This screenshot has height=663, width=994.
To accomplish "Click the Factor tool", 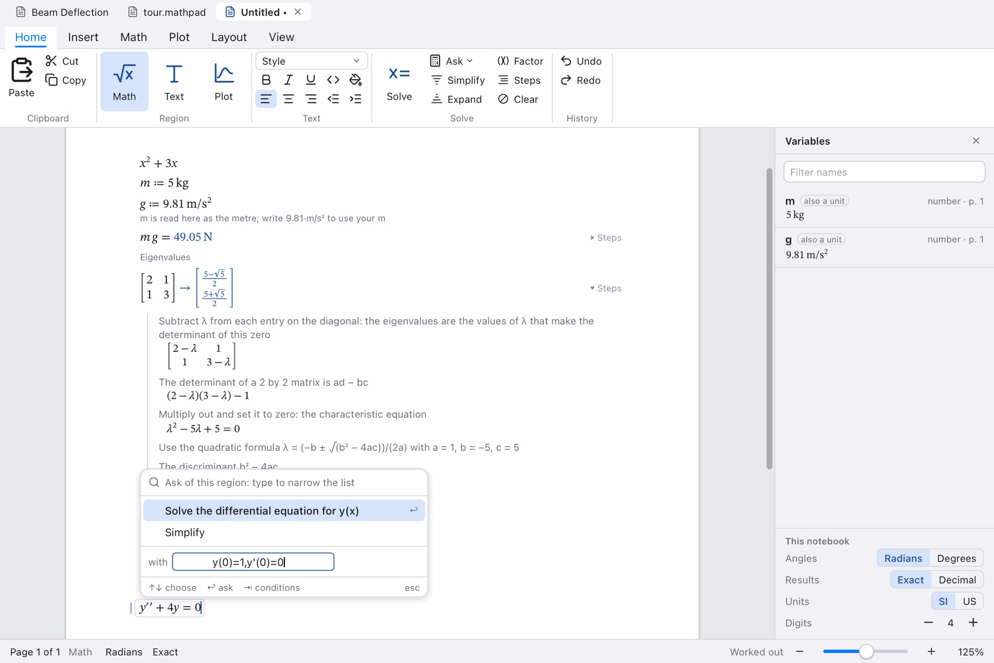I will (520, 61).
